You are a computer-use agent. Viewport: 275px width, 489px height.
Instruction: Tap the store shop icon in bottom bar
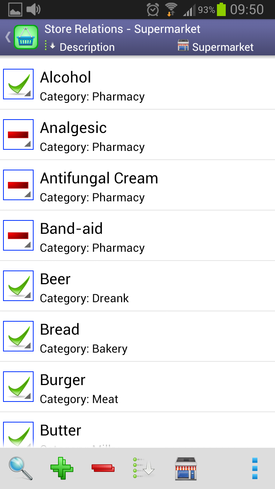click(186, 468)
